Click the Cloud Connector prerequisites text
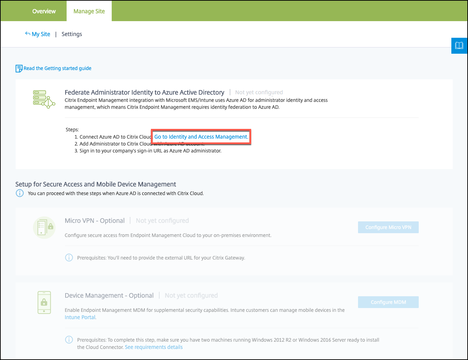The image size is (468, 360). (x=228, y=343)
